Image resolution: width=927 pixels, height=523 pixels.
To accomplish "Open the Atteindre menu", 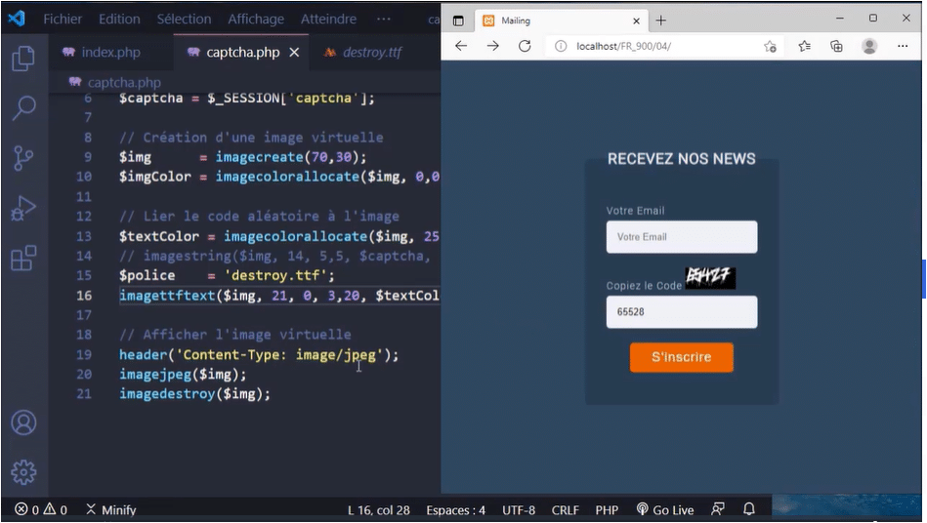I will click(329, 19).
